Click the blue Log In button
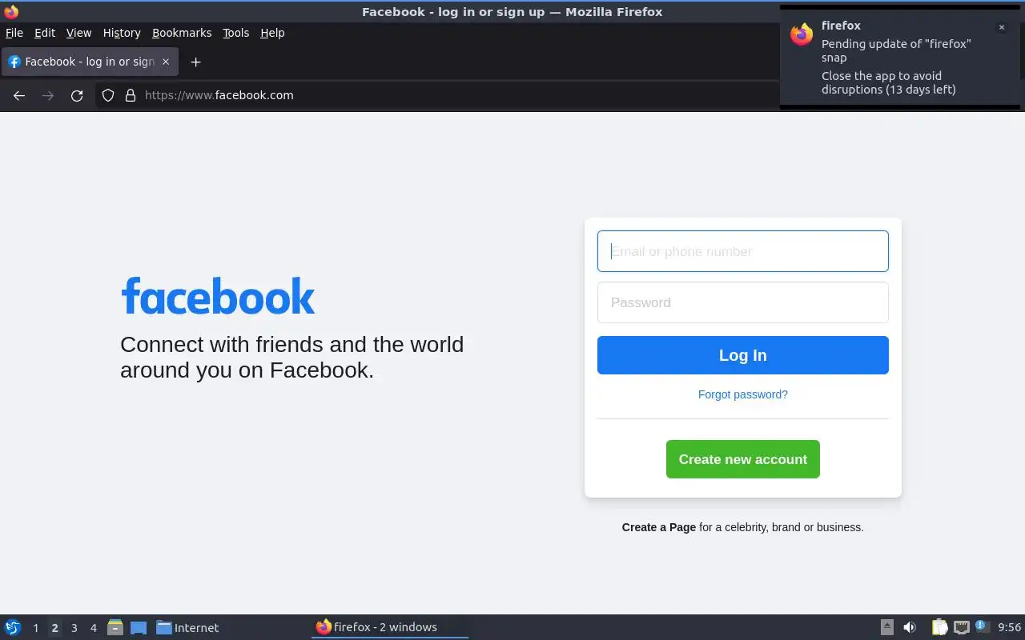Screen dimensions: 1025x640 tap(743, 355)
